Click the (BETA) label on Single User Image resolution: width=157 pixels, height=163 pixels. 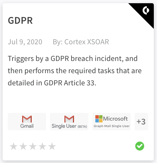(x=82, y=127)
